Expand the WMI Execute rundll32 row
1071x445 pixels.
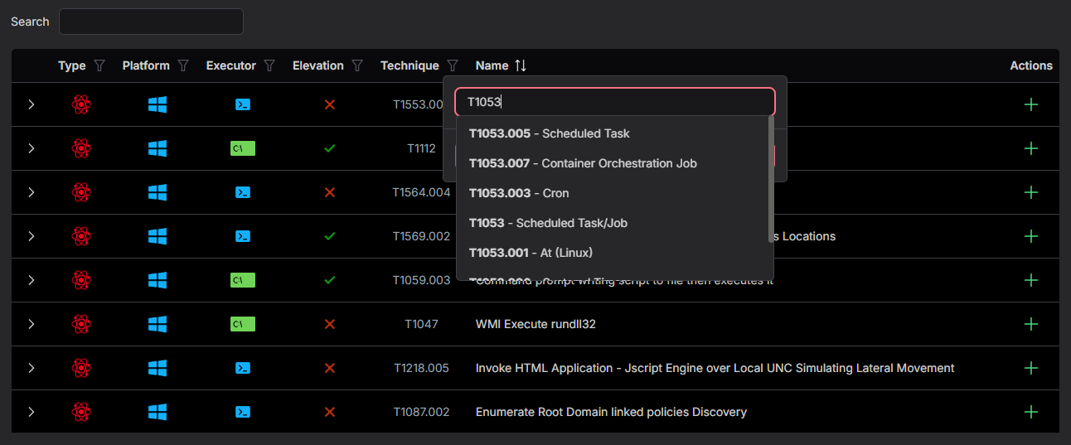click(x=31, y=324)
